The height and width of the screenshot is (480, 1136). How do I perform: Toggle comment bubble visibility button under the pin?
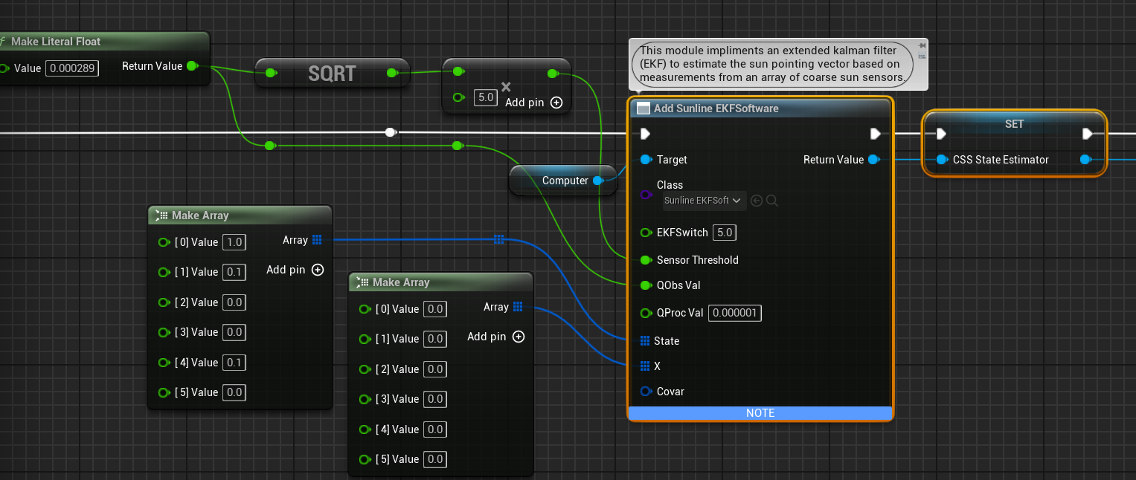[922, 56]
